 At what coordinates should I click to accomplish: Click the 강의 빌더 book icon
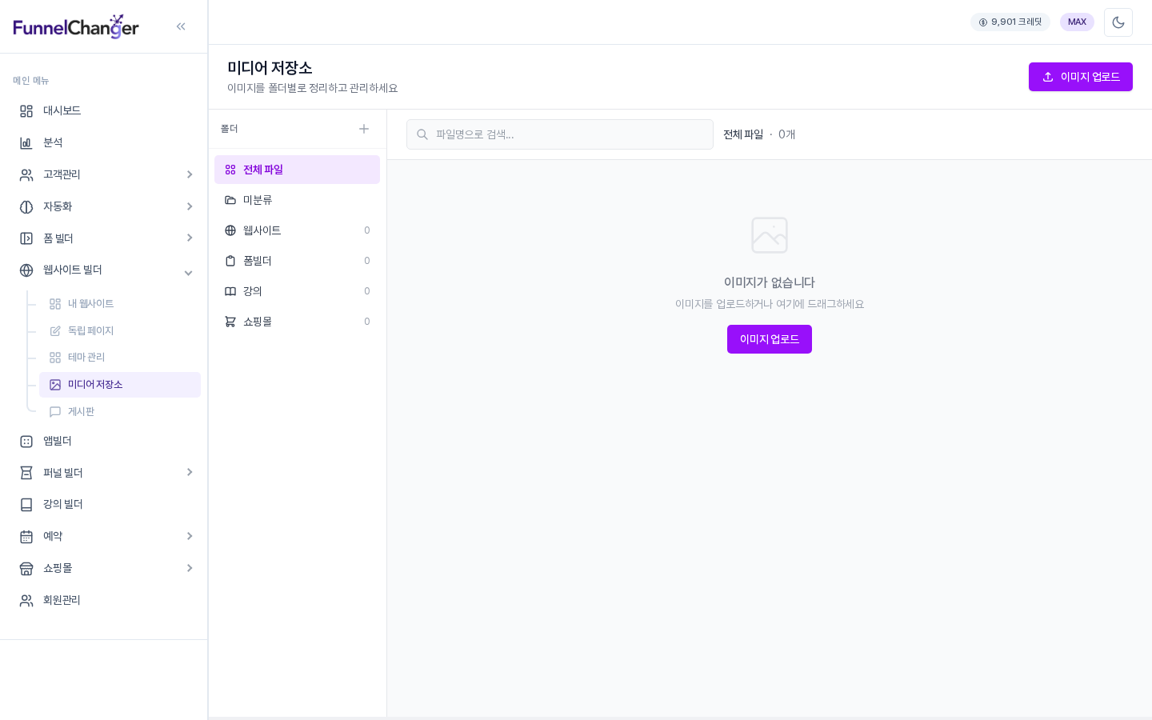(26, 505)
